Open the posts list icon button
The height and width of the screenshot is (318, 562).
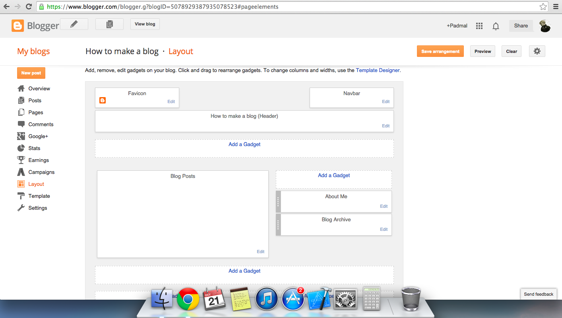click(109, 24)
